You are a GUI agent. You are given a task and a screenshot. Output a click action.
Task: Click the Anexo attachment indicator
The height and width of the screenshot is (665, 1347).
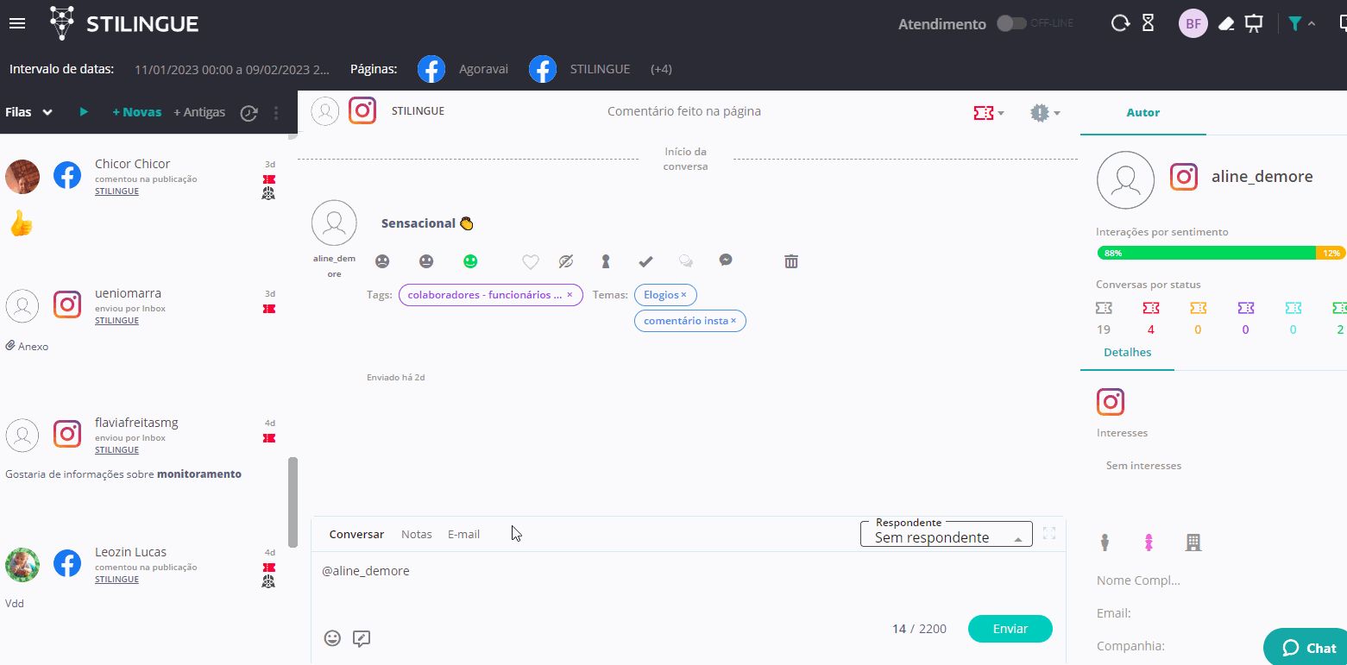[x=27, y=346]
